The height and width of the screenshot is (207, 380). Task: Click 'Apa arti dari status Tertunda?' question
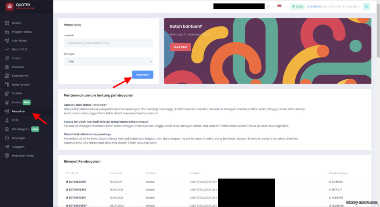tap(85, 105)
